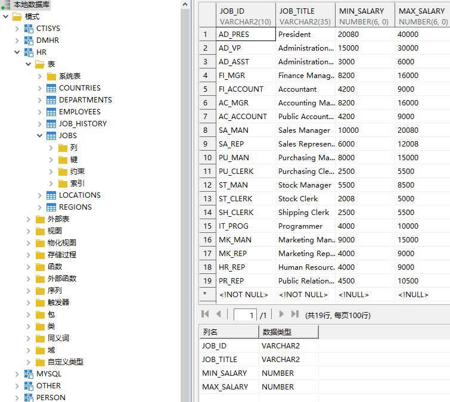Expand the 外部表 folder node

pyautogui.click(x=28, y=219)
